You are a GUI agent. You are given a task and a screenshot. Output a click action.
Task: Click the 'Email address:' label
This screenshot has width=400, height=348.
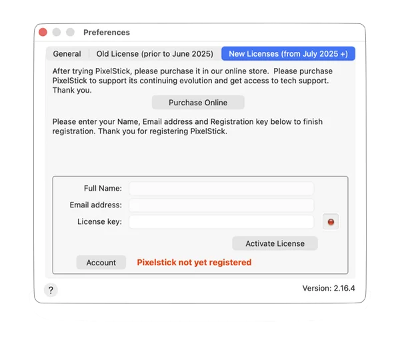click(95, 205)
